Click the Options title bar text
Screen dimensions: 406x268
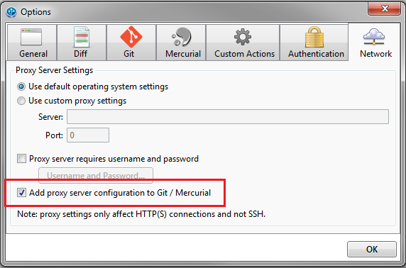(35, 12)
